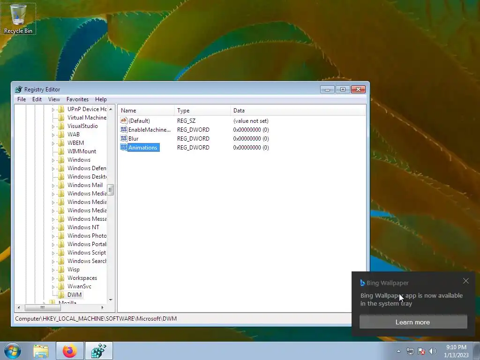Open the Recycle Bin desktop icon

[x=18, y=19]
